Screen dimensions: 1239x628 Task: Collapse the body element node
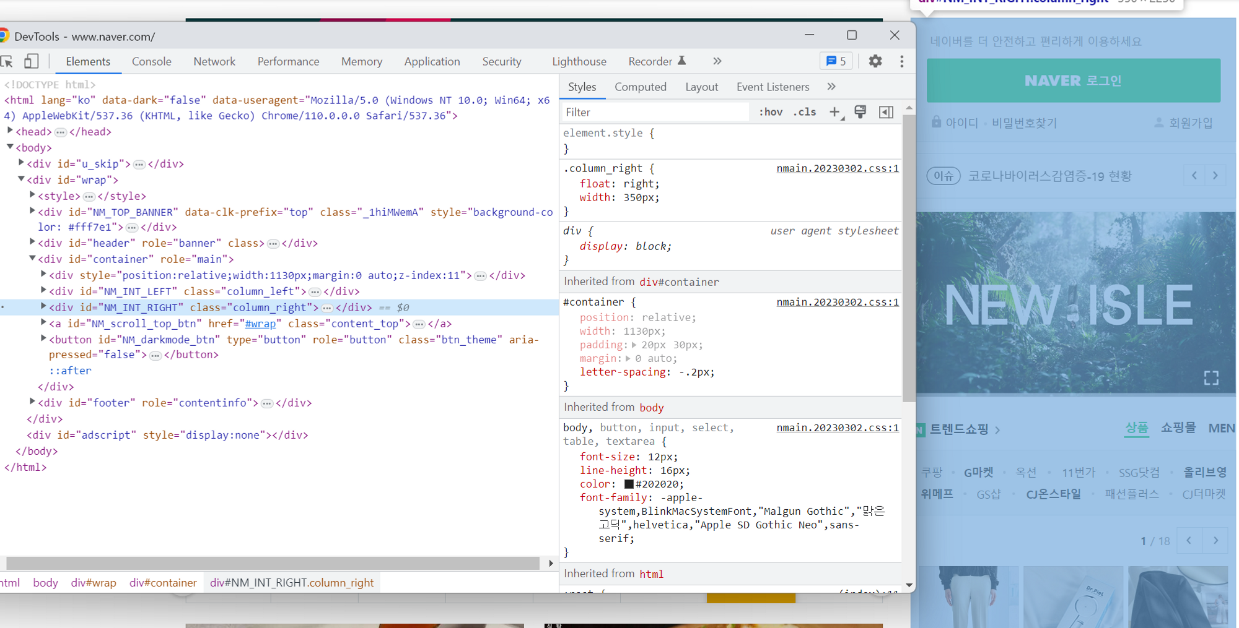[x=10, y=147]
